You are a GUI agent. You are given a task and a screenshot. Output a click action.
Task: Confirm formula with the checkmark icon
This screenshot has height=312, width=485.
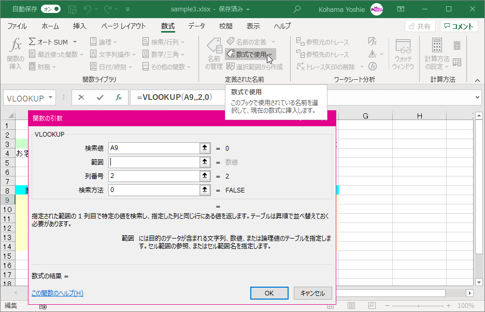[100, 97]
